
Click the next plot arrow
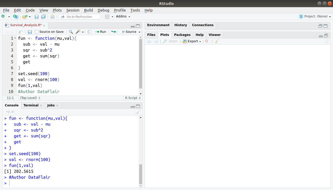156,41
